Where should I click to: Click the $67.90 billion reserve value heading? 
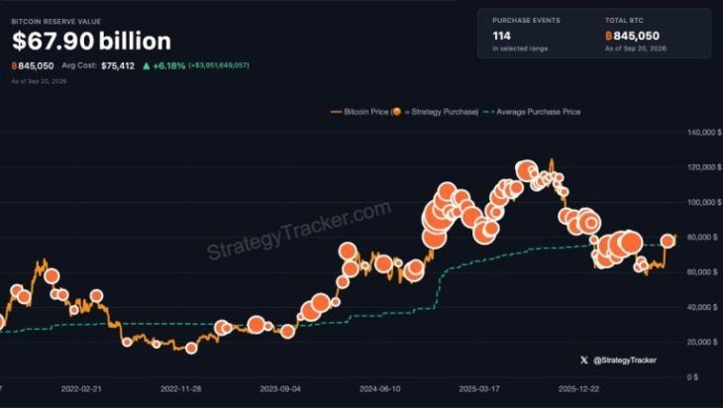click(91, 41)
